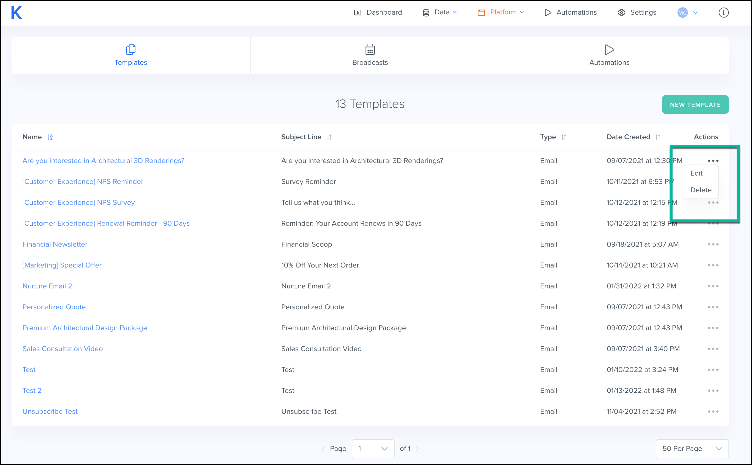Sort templates by Name column icon

pyautogui.click(x=50, y=137)
